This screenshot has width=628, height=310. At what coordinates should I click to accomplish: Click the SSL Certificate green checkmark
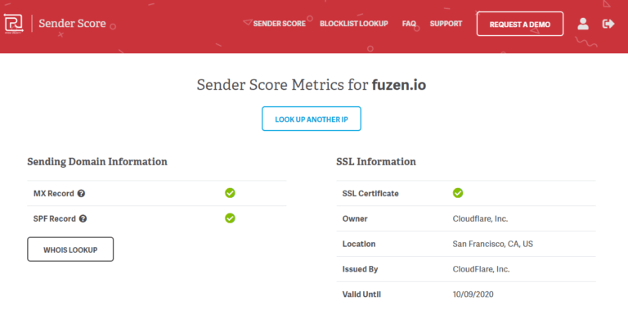coord(458,193)
